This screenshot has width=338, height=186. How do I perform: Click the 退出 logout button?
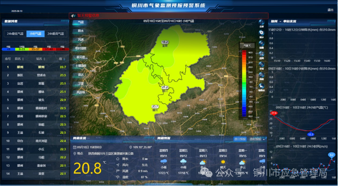click(330, 10)
